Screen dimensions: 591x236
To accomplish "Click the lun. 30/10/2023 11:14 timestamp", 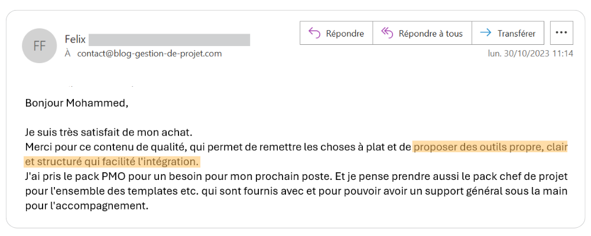I will [x=531, y=54].
